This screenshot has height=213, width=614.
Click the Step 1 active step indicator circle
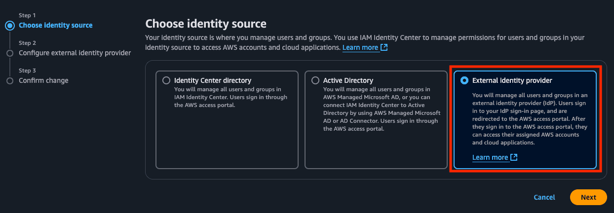click(10, 26)
